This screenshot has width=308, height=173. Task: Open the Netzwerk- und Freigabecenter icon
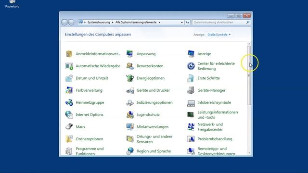tap(191, 127)
